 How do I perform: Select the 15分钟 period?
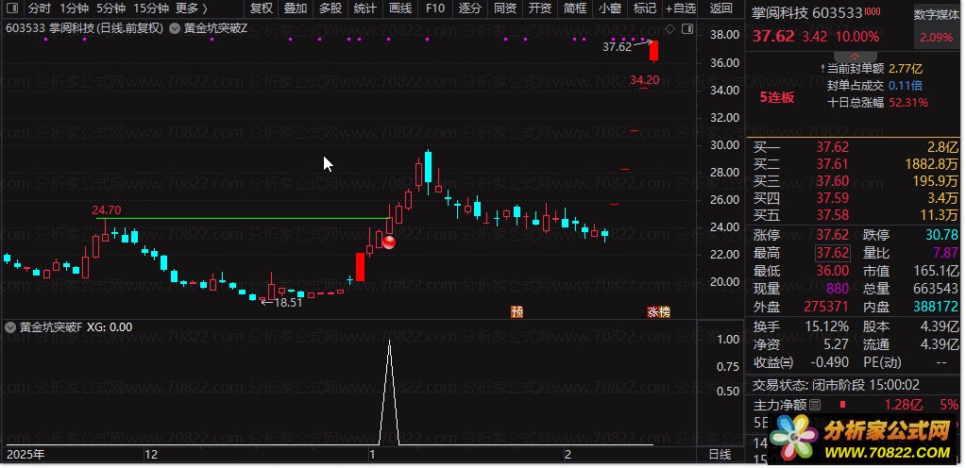(x=151, y=8)
